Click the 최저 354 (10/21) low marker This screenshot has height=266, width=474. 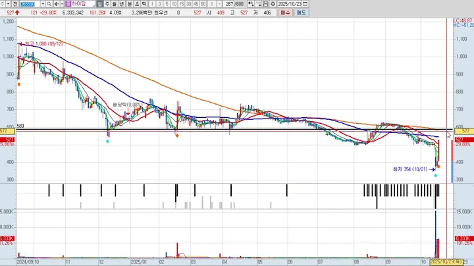tap(410, 169)
